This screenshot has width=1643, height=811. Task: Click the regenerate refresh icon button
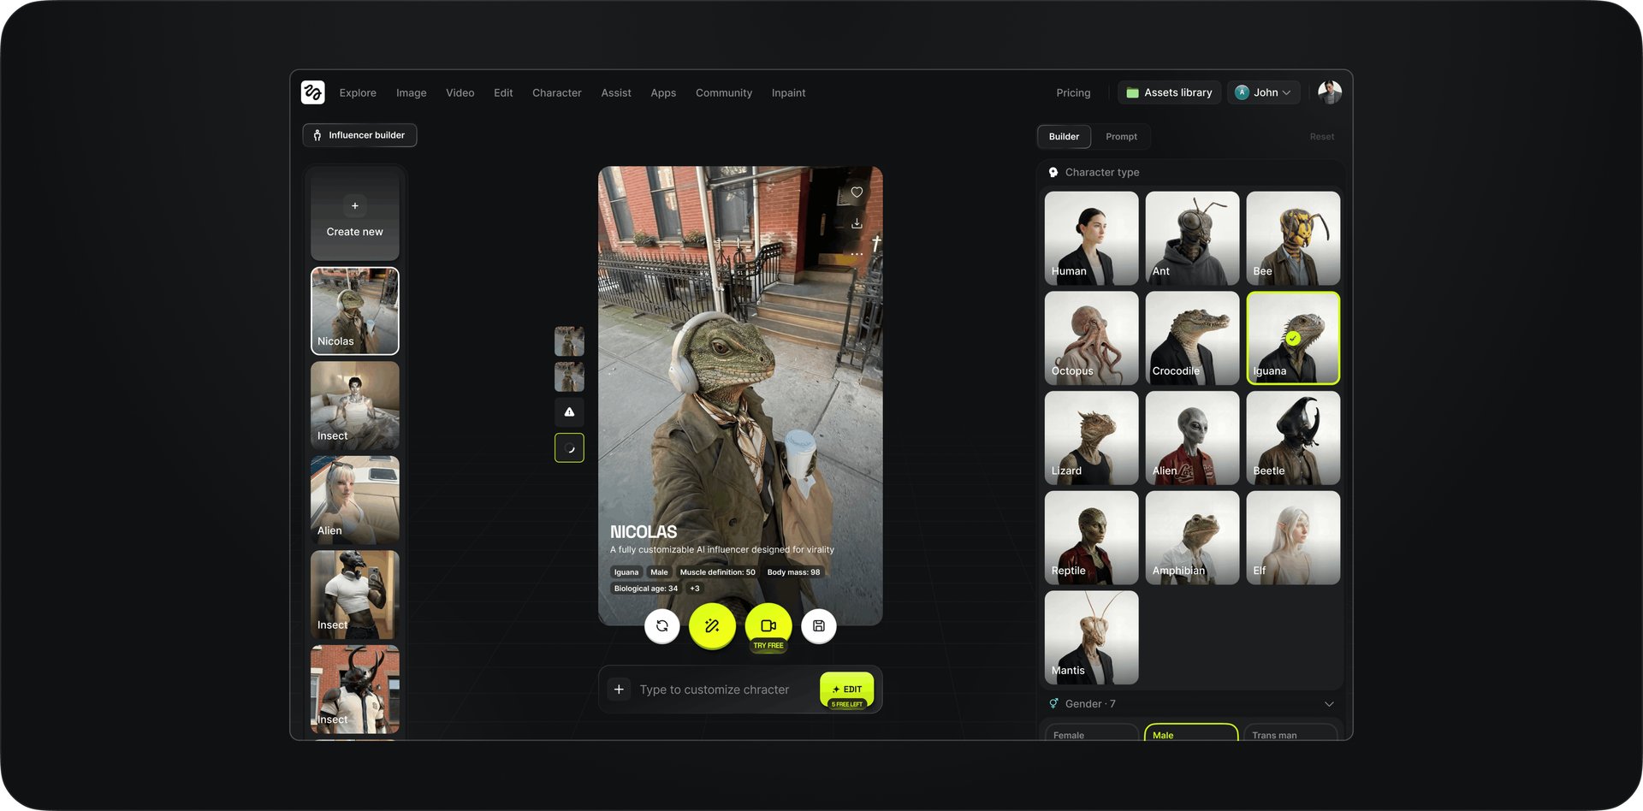tap(661, 626)
